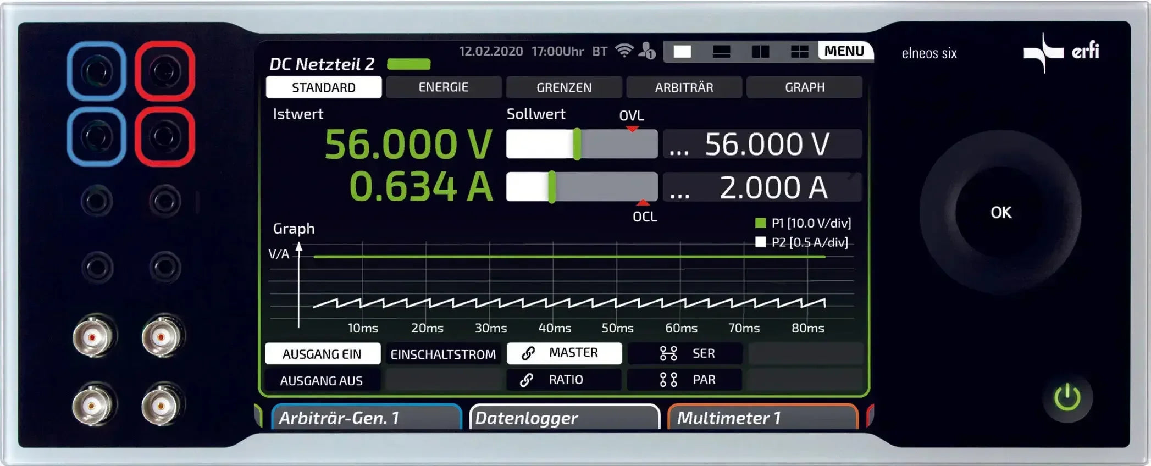Screen dimensions: 1151x466
Task: Open the user profile icon
Action: (646, 51)
